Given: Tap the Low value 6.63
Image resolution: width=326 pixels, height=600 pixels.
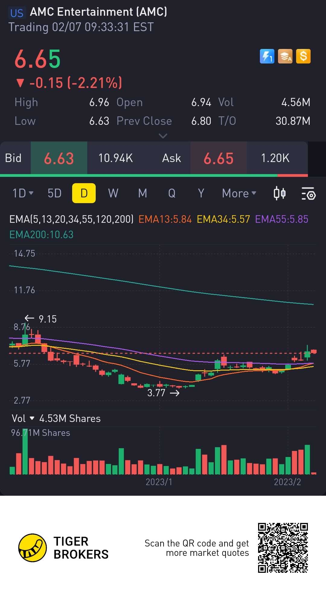Looking at the screenshot, I should pos(99,121).
